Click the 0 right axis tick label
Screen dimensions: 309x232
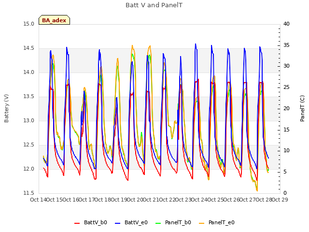285,193
